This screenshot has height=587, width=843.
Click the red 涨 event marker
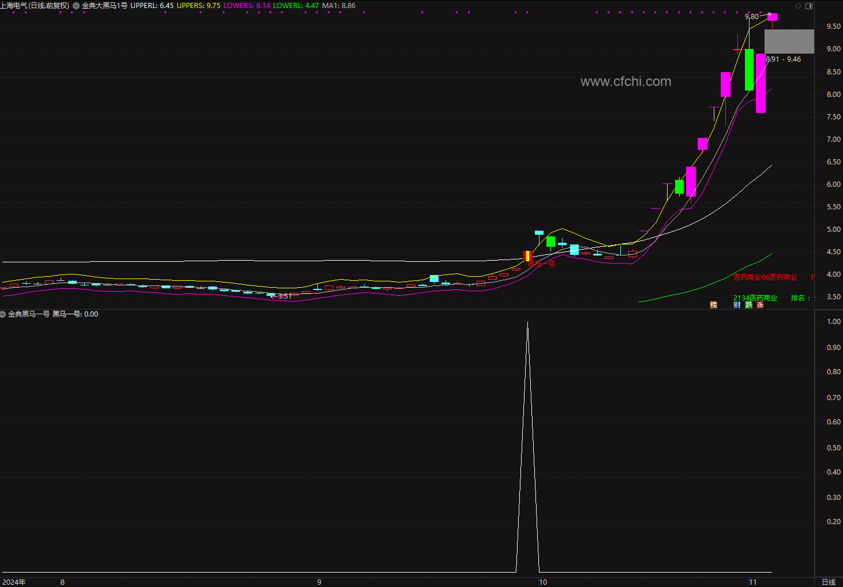[x=760, y=304]
